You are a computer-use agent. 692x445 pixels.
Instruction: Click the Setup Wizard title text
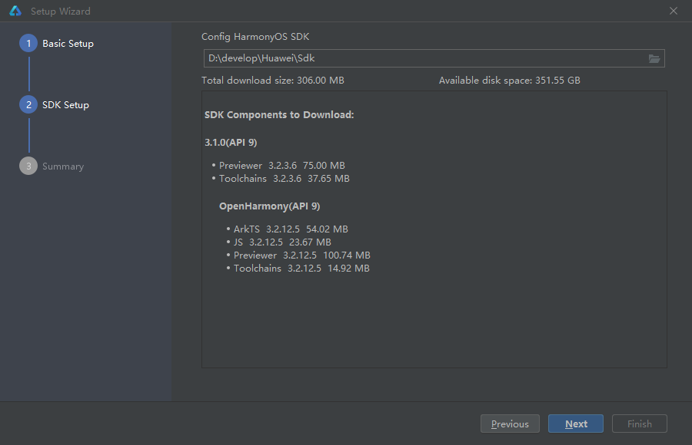(61, 12)
